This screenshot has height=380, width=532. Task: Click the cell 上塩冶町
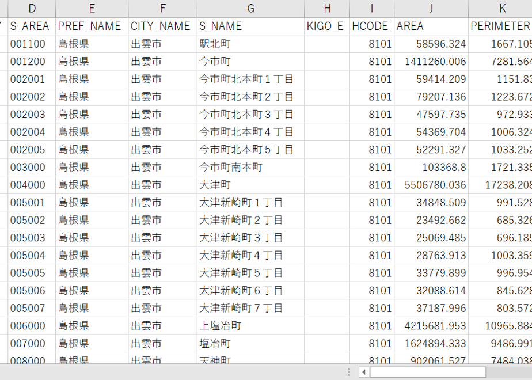[x=250, y=326]
